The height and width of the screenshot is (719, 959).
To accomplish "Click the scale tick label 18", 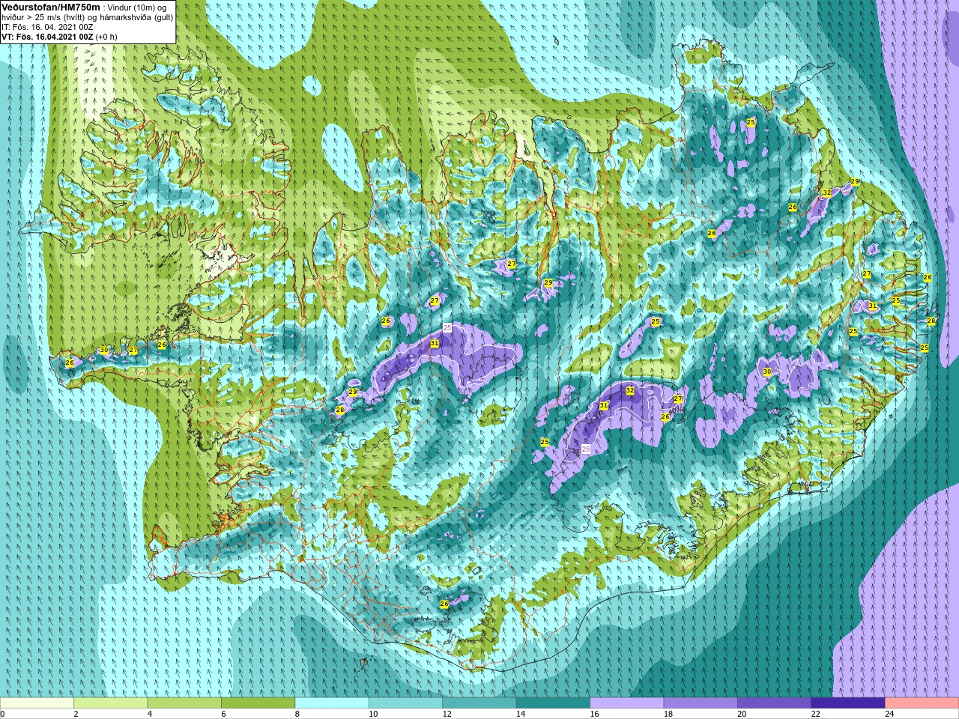I will tap(668, 714).
